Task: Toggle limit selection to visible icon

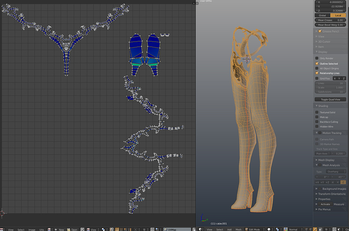Action: 320,229
